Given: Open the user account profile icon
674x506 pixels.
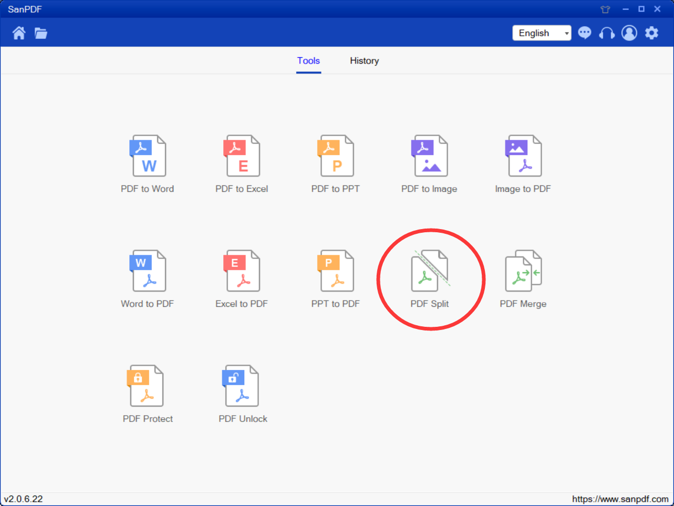Looking at the screenshot, I should tap(629, 33).
